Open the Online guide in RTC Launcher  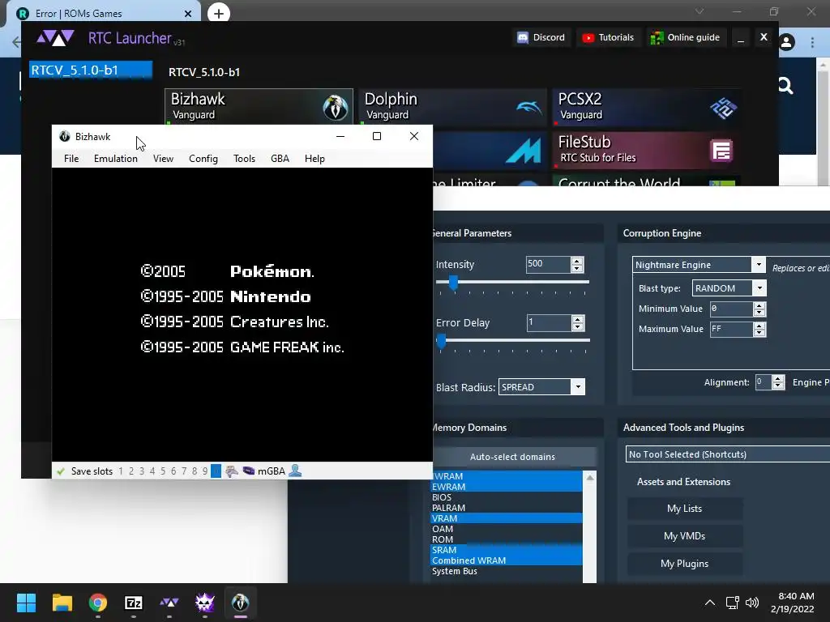686,37
